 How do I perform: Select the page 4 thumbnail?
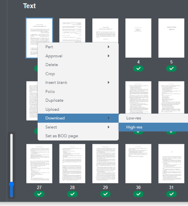pyautogui.click(x=138, y=38)
